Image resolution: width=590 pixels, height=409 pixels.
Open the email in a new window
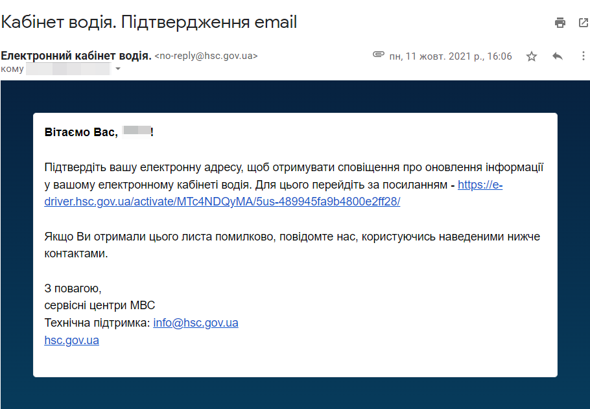click(x=584, y=23)
